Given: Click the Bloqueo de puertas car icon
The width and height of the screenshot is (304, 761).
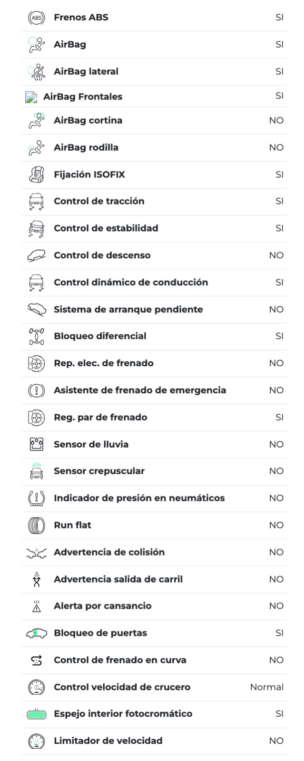Looking at the screenshot, I should click(37, 633).
